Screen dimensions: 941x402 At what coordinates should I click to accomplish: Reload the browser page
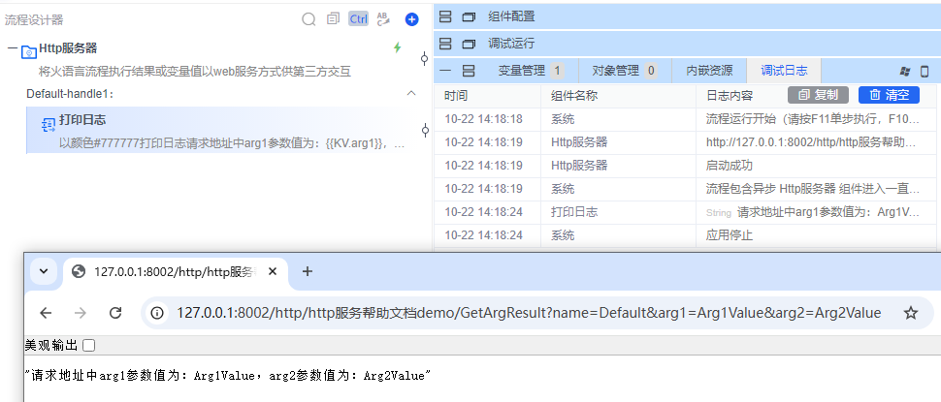(115, 313)
